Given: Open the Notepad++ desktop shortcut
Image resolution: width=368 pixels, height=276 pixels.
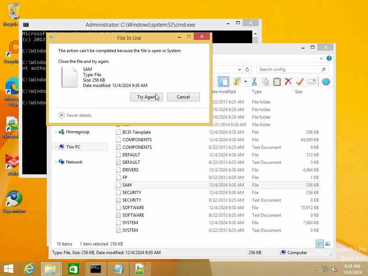Looking at the screenshot, I should click(11, 127).
